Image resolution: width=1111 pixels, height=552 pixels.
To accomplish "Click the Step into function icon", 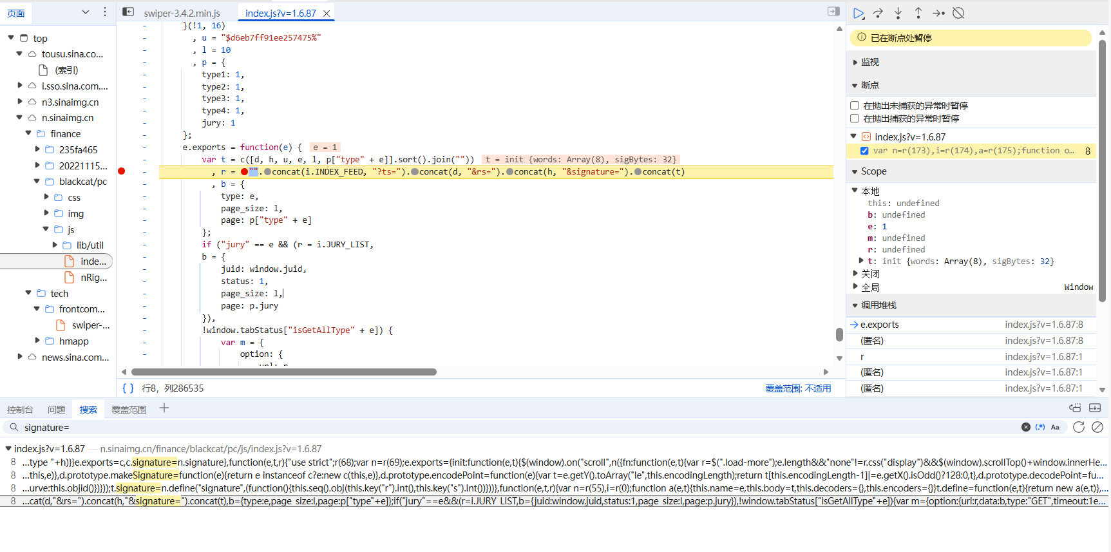I will click(x=898, y=13).
